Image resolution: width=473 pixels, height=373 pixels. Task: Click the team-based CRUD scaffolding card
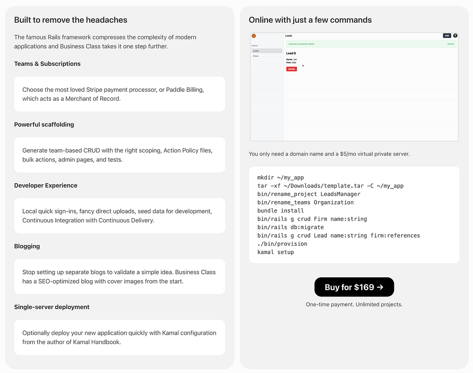120,155
